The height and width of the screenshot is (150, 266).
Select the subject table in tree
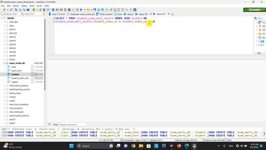coord(15,82)
